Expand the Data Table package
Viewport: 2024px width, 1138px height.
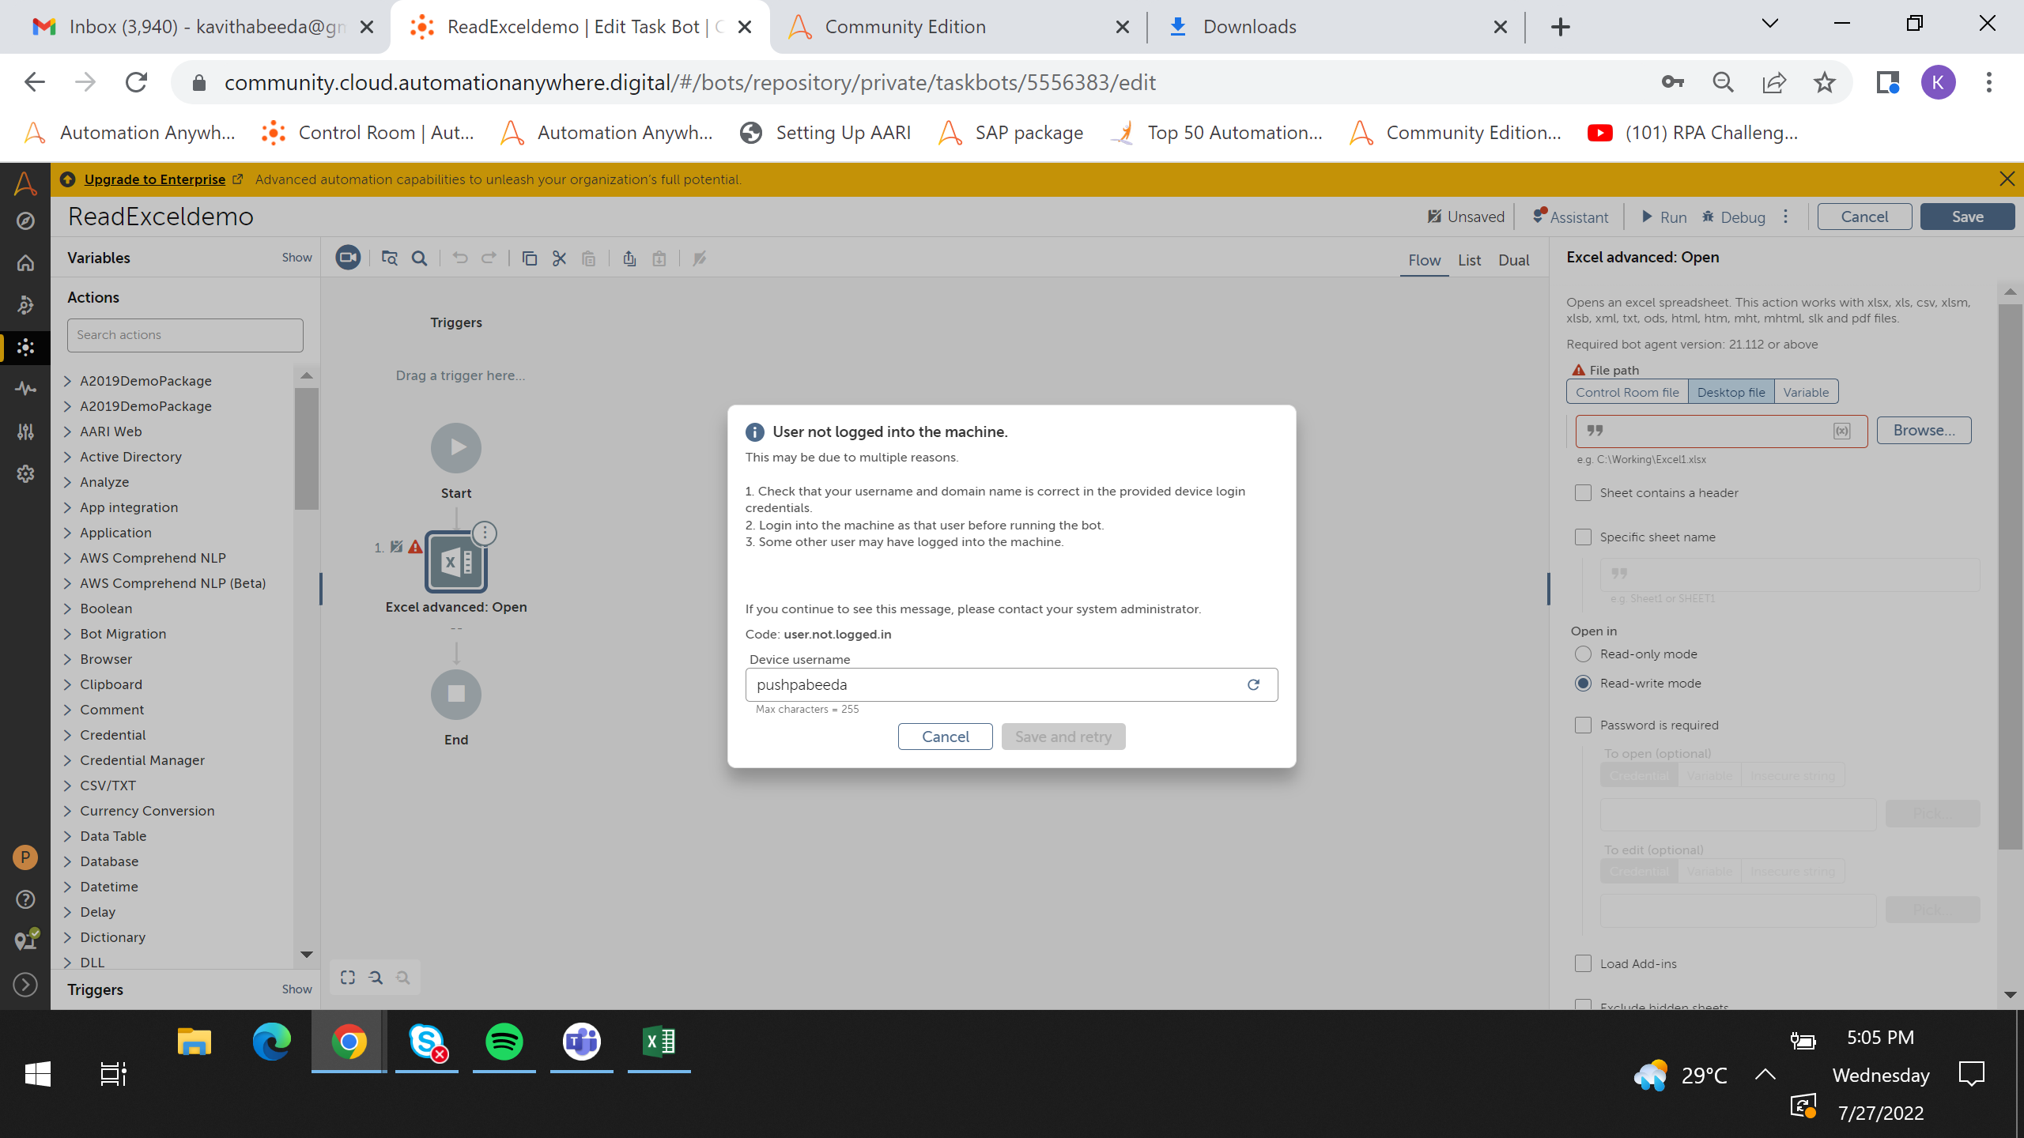(x=68, y=836)
